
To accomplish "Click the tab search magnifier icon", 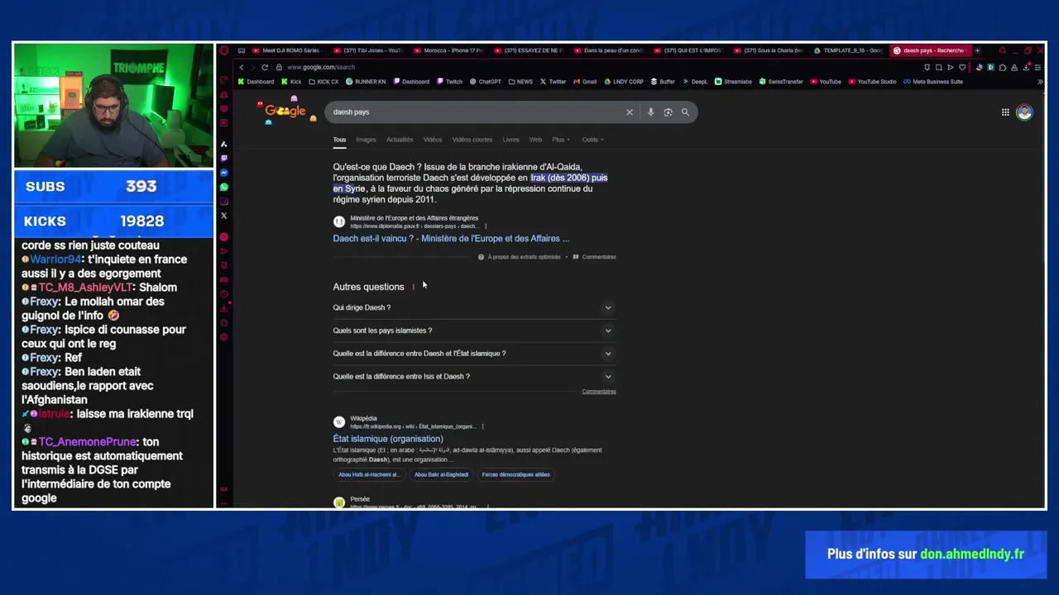I will 1003,50.
